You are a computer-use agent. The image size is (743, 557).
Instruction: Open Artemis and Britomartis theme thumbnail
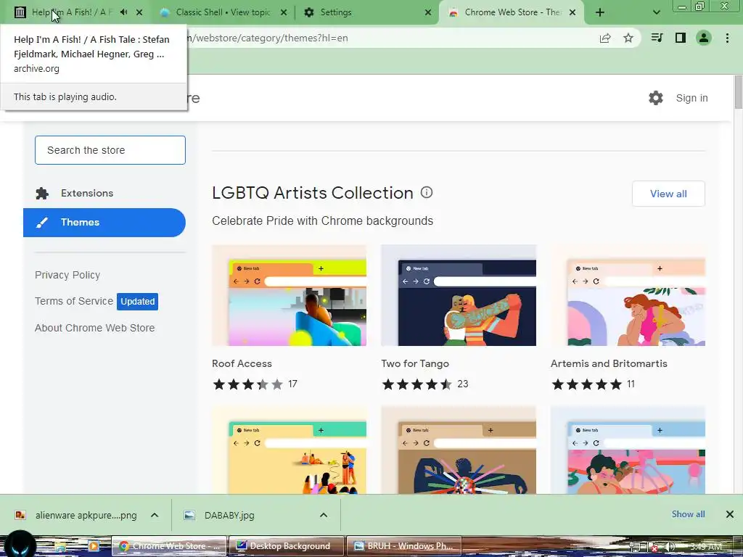click(628, 295)
